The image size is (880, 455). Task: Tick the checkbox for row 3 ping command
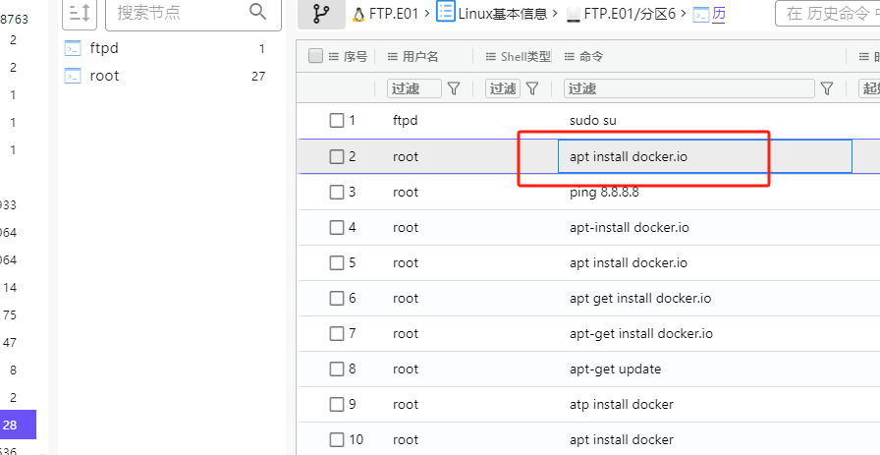pyautogui.click(x=337, y=193)
